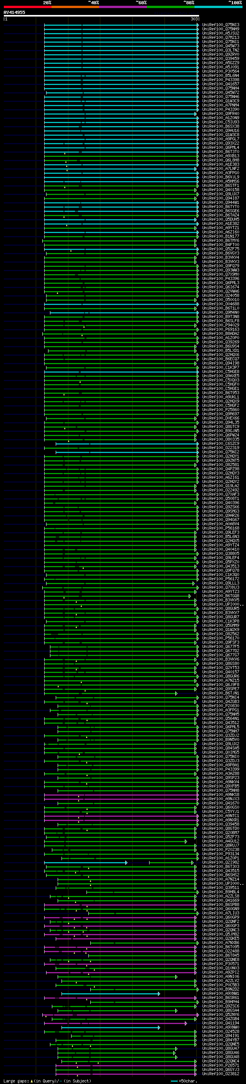Select the AV414955 query label
The image size is (246, 1084).
(x=14, y=12)
